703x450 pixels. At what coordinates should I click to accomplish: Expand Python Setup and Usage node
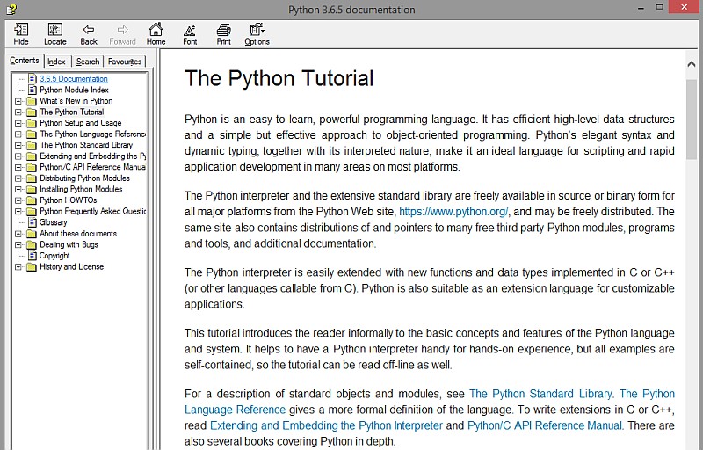coord(18,123)
